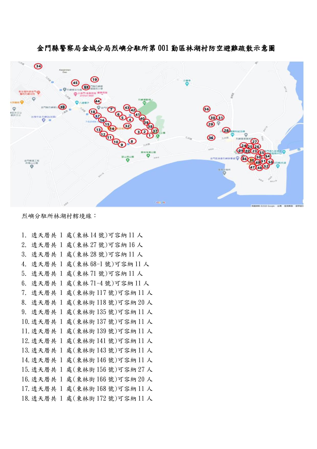Select list item 8 東林街 118 號

pyautogui.click(x=87, y=302)
